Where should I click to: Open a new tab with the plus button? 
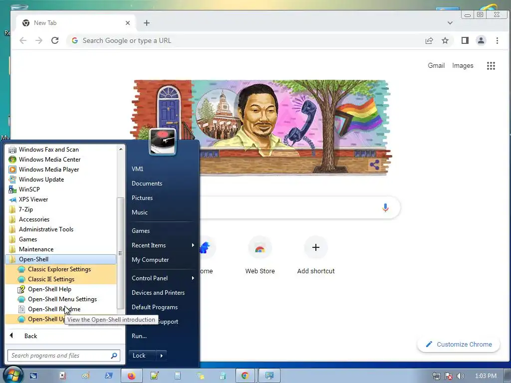coord(147,23)
